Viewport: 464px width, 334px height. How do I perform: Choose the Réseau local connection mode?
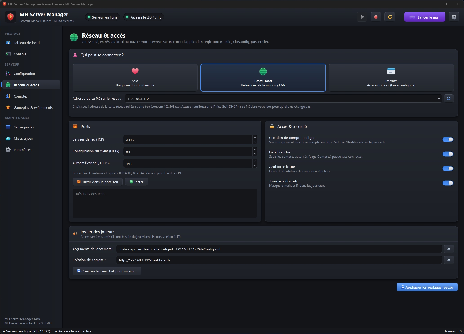[x=263, y=78]
